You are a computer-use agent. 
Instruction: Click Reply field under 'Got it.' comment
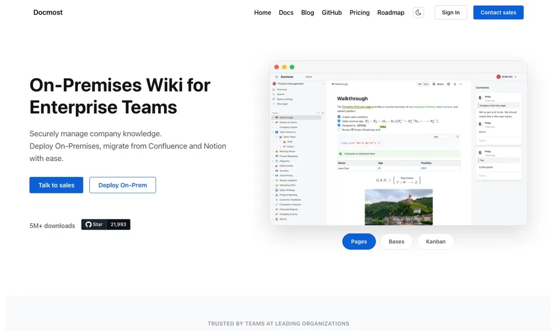click(499, 140)
